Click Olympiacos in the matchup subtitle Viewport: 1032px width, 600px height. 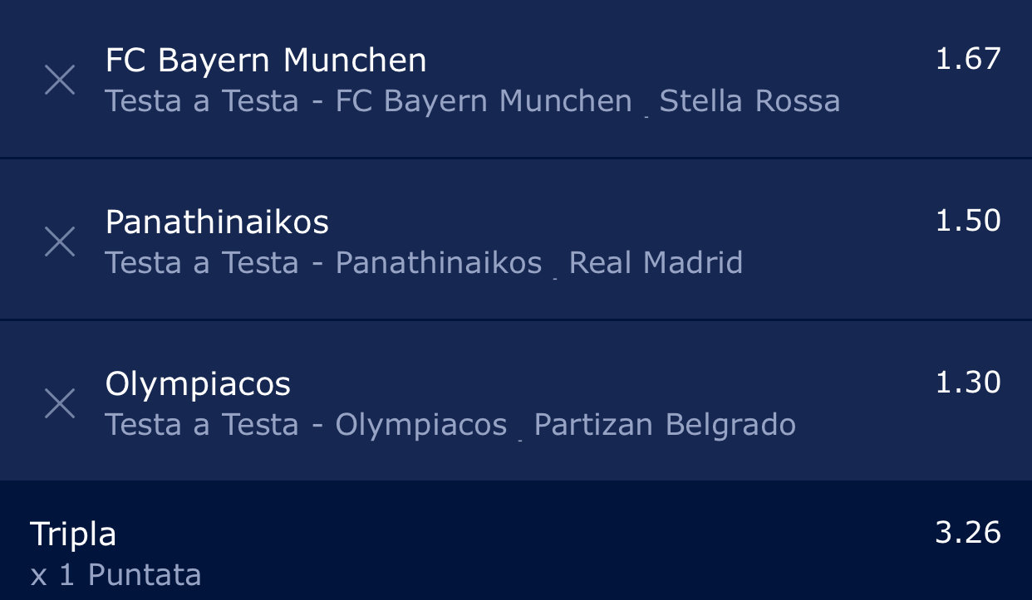420,426
